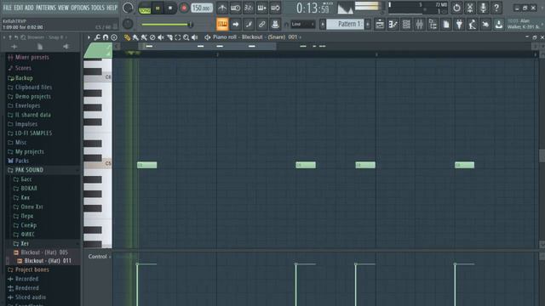
Task: Open the Mixer from toolbar
Action: [x=419, y=25]
